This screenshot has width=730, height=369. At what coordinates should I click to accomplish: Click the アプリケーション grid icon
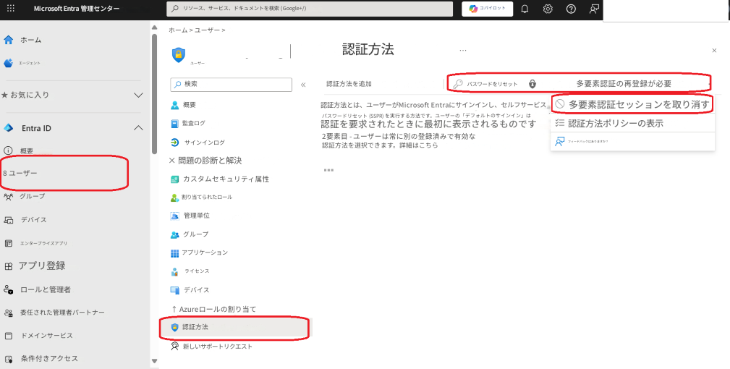(x=174, y=253)
